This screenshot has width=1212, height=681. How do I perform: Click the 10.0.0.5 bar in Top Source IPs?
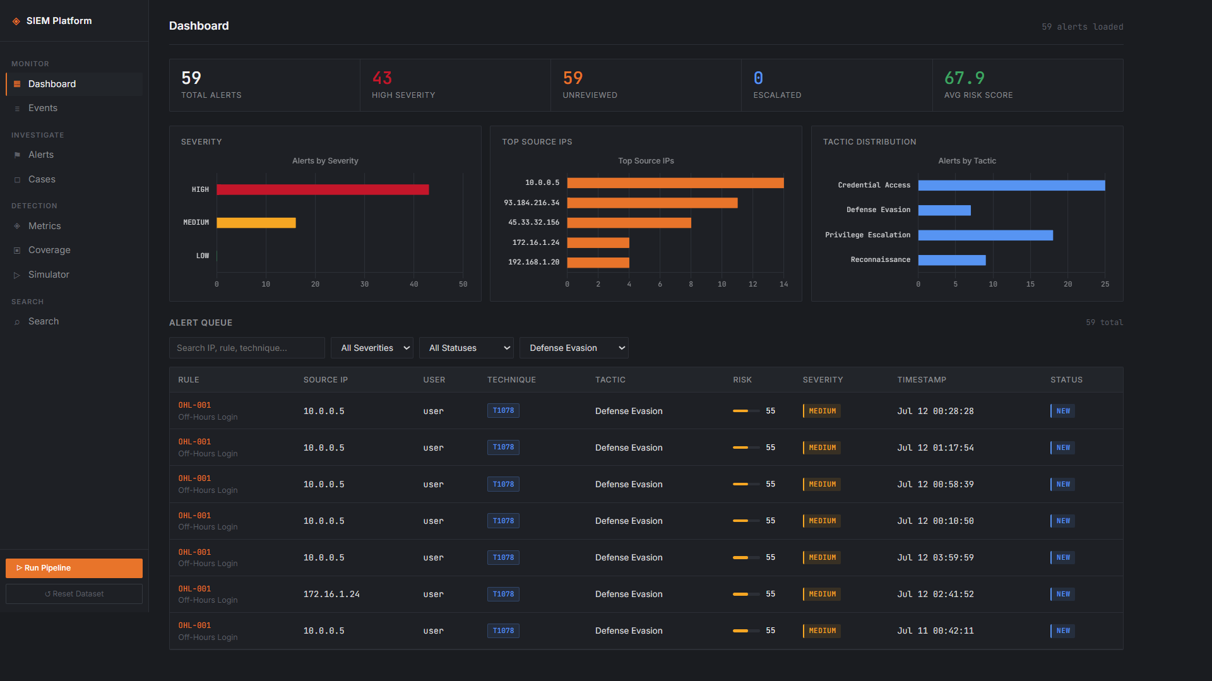pos(675,183)
